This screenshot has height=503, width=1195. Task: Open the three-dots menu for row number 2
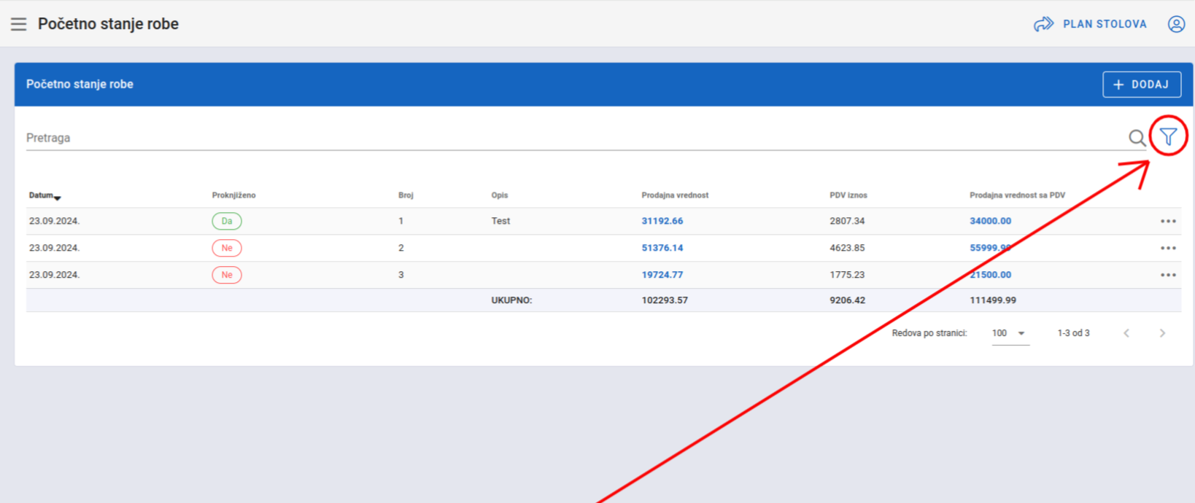[x=1168, y=248]
